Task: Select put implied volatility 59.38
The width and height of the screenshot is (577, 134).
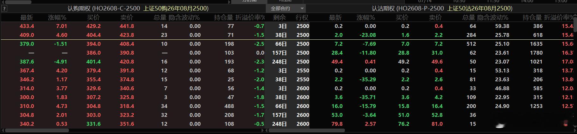Action: 502,26
